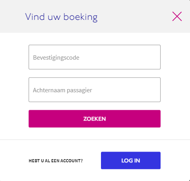Click the LOG IN text label
Screen dimensions: 190x181
point(131,161)
